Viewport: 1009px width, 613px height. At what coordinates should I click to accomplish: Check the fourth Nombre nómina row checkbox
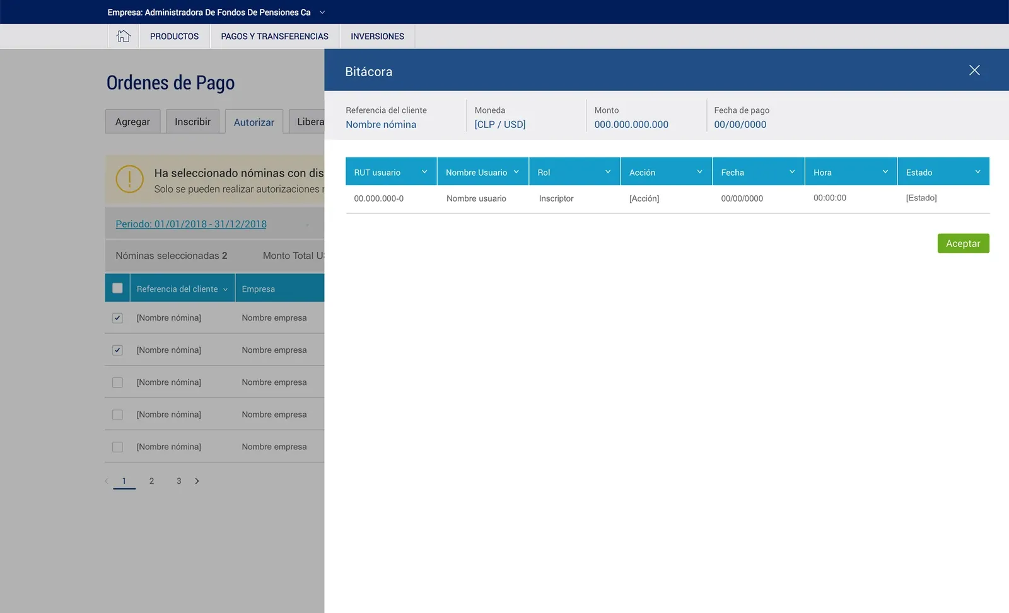pyautogui.click(x=117, y=415)
